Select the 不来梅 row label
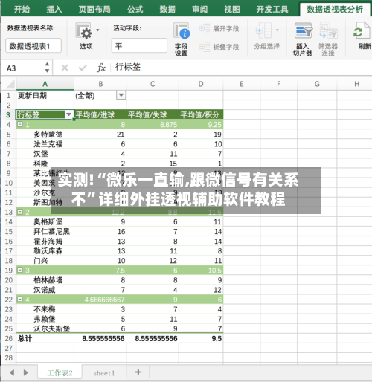Screen dimensions: 372x382 click(45, 309)
